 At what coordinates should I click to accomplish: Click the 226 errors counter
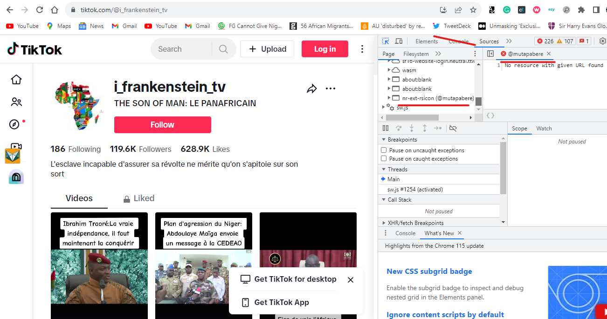(545, 41)
